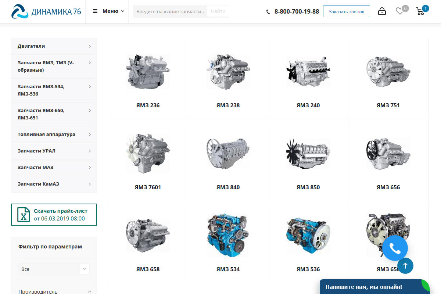Click the blue ЯМЗ 534 engine image
The height and width of the screenshot is (294, 441).
click(x=228, y=236)
